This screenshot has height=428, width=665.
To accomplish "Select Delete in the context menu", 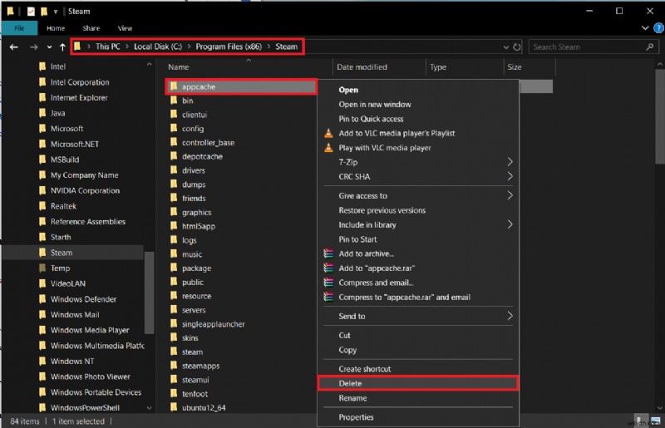I will (x=418, y=383).
